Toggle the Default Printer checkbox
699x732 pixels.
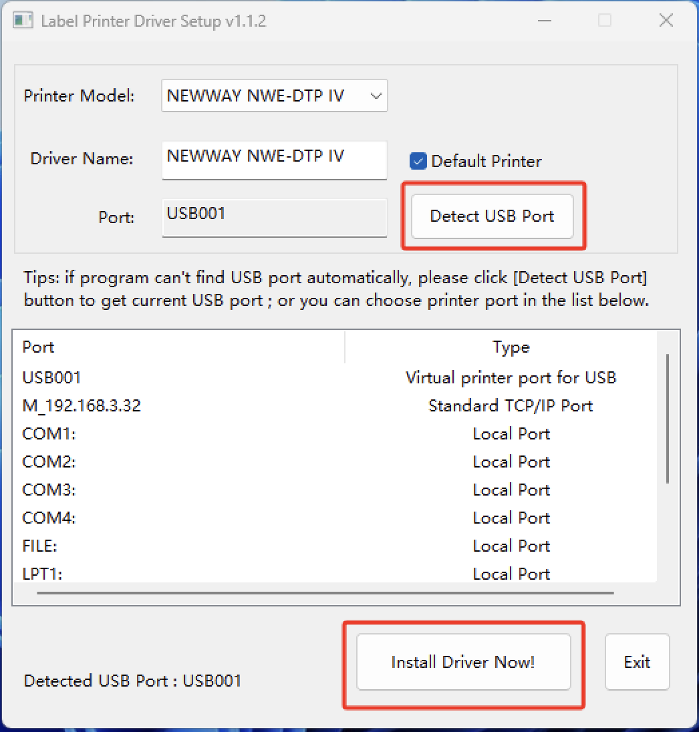418,161
